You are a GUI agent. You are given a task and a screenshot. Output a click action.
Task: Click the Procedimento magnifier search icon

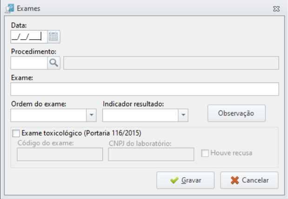click(x=54, y=63)
